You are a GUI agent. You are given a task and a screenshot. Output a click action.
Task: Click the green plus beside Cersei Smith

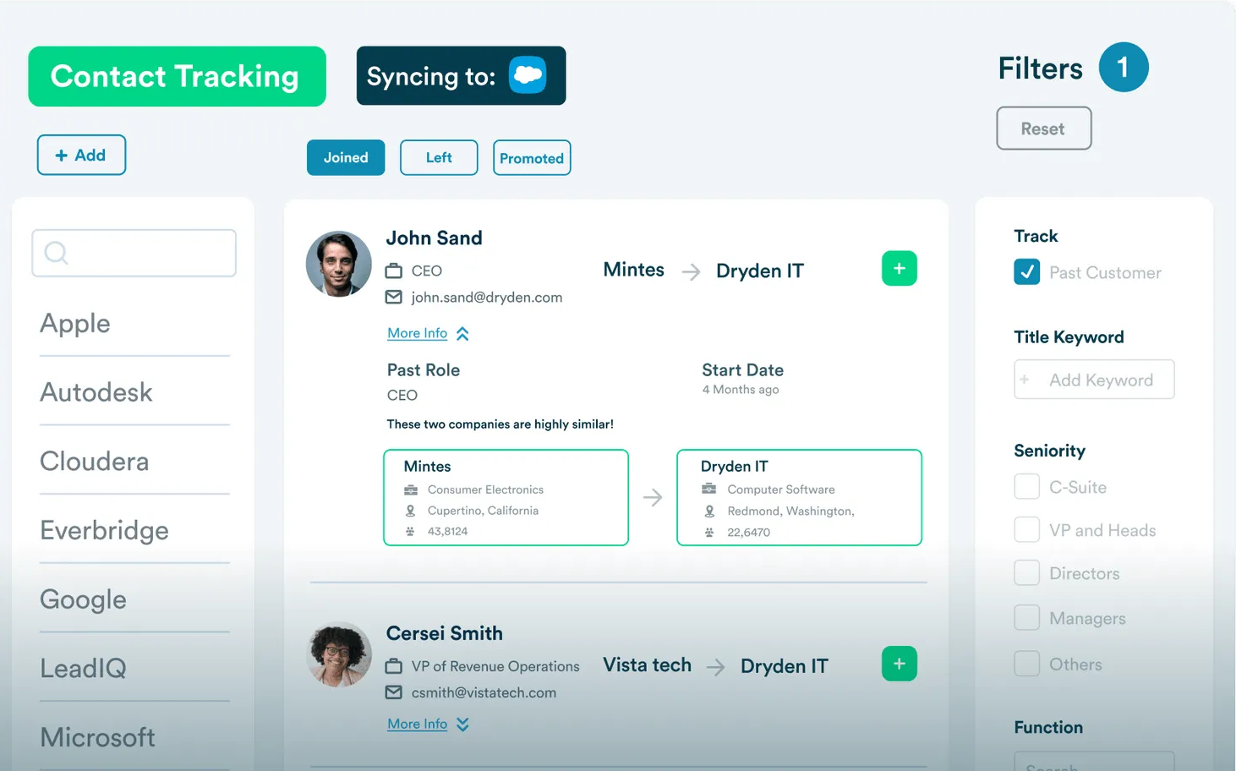pyautogui.click(x=900, y=664)
